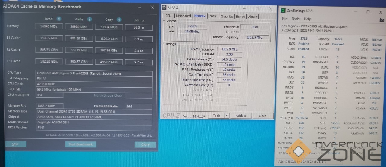386x167 pixels.
Task: Click the Memory Copy 51394 MB/s field
Action: (109, 27)
